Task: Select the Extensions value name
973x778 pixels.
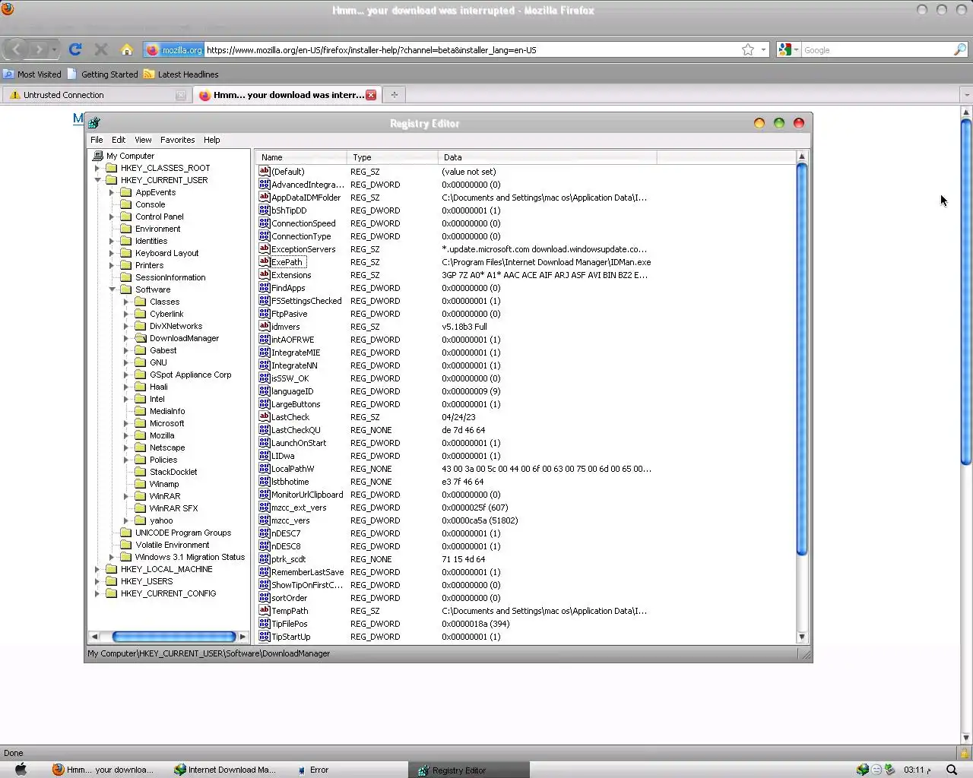Action: click(x=291, y=275)
